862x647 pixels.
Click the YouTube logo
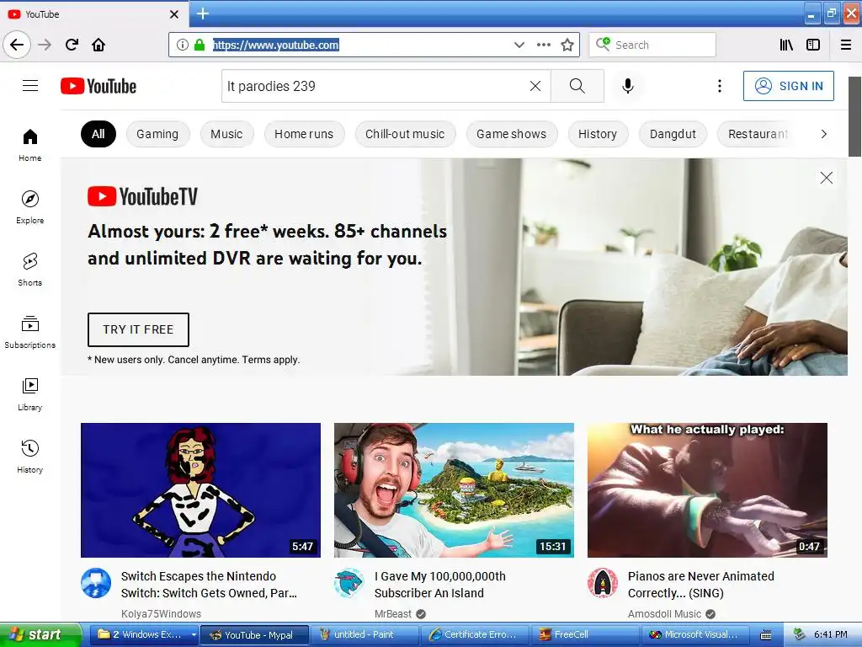pyautogui.click(x=98, y=86)
